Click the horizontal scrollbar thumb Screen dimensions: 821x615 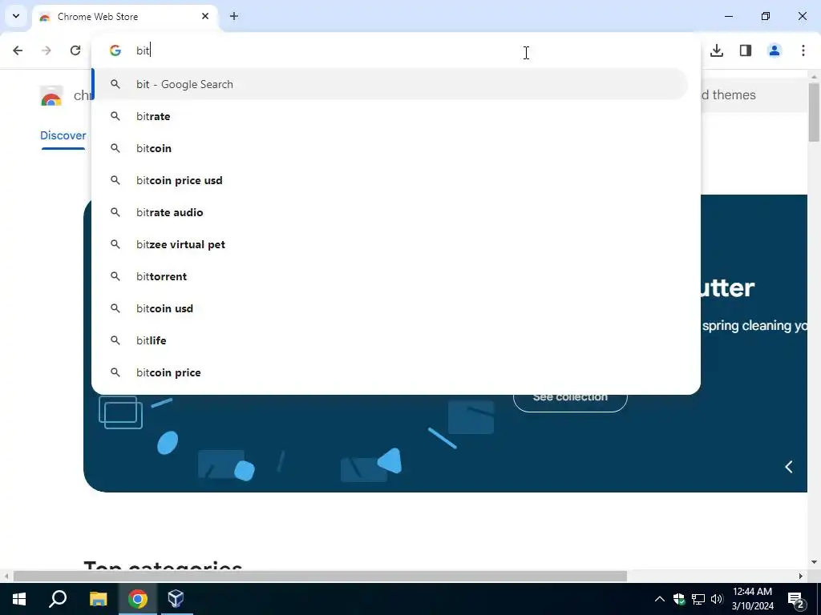[320, 577]
